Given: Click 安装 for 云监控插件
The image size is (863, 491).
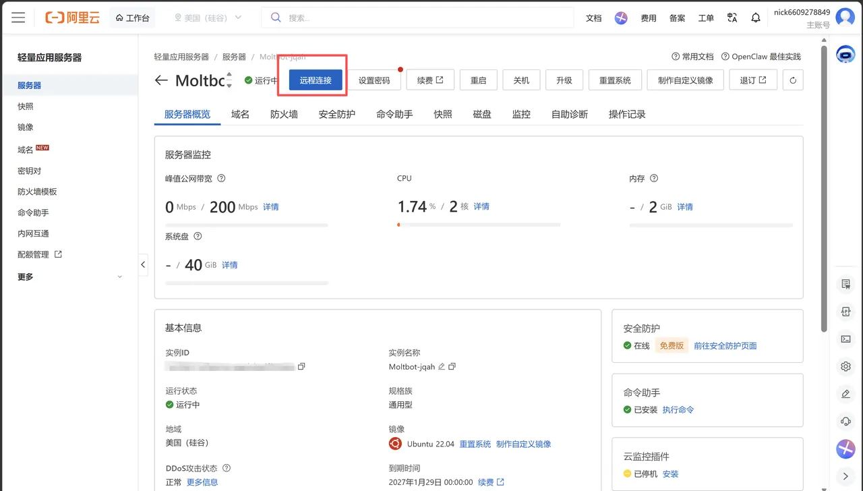Looking at the screenshot, I should 671,474.
